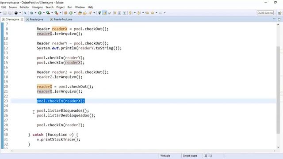Click the icon right of Show Whitespace
This screenshot has height=159, width=283.
[x=124, y=13]
